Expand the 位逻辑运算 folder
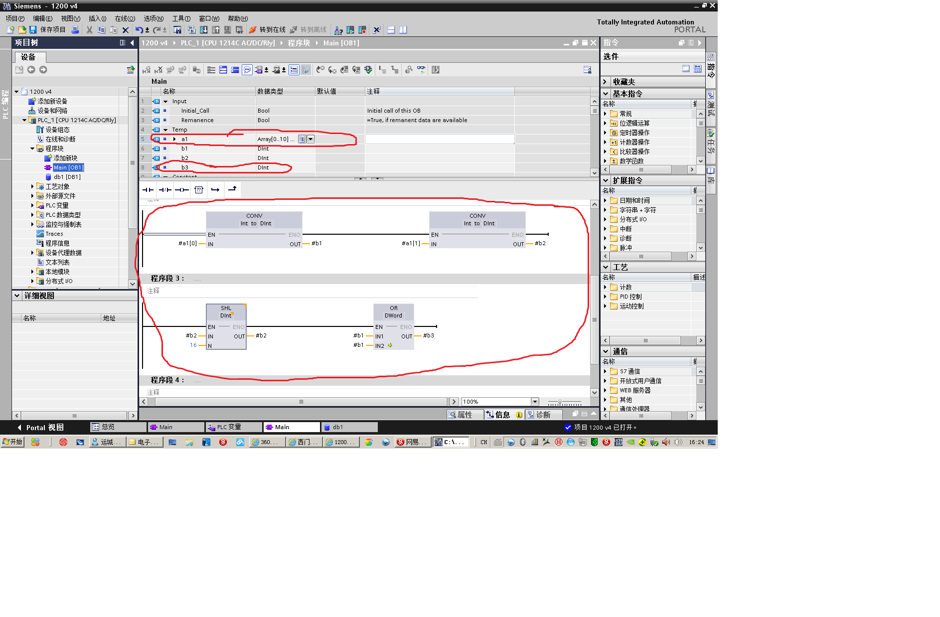This screenshot has height=617, width=940. [606, 123]
